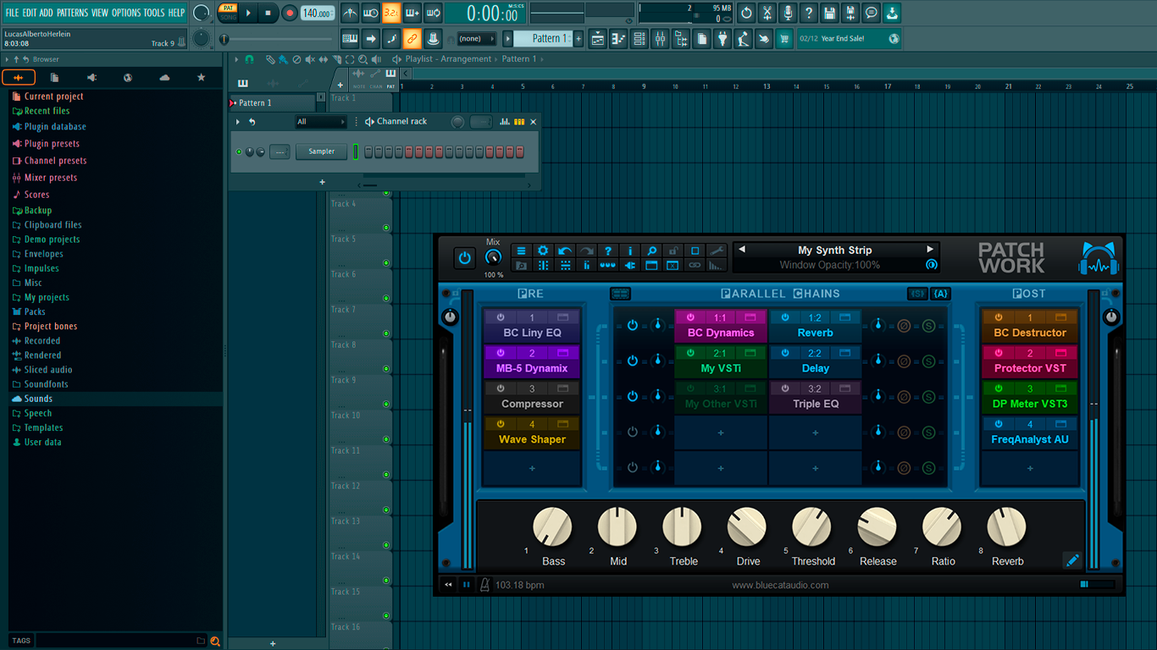Click Patchwork undo arrow
The width and height of the screenshot is (1157, 650).
565,251
